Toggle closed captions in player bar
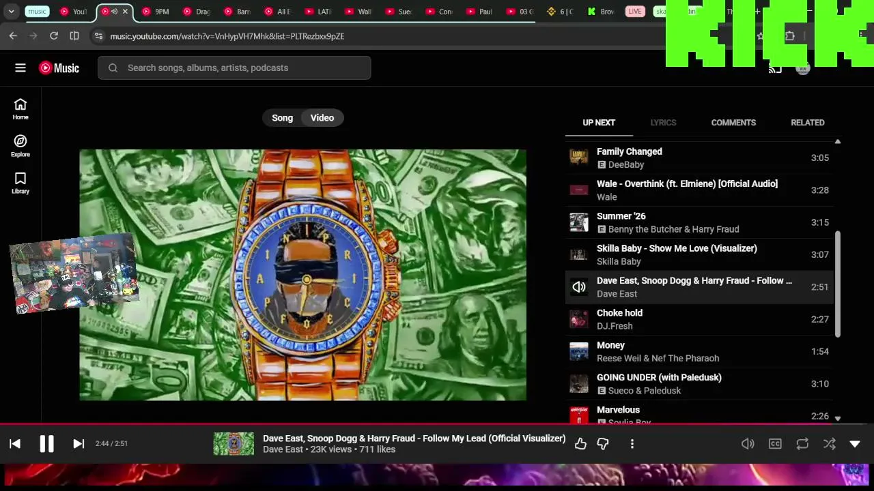The width and height of the screenshot is (874, 491). [x=775, y=444]
